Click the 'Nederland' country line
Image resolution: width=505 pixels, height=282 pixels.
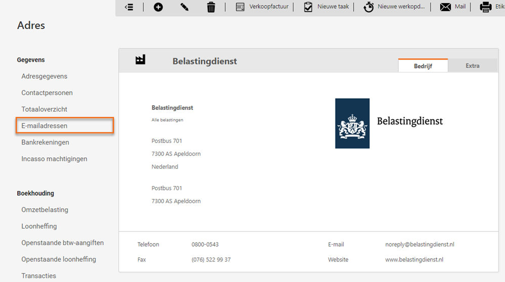[x=165, y=167]
